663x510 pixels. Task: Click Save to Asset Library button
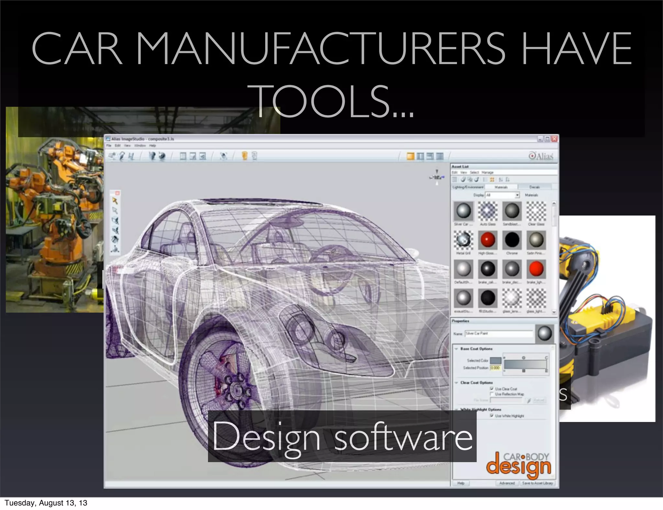click(537, 483)
